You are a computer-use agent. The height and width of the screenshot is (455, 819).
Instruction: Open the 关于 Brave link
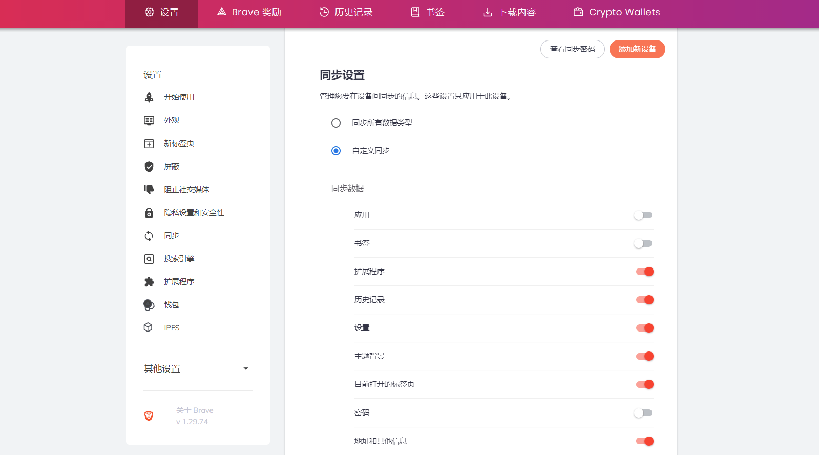click(195, 410)
